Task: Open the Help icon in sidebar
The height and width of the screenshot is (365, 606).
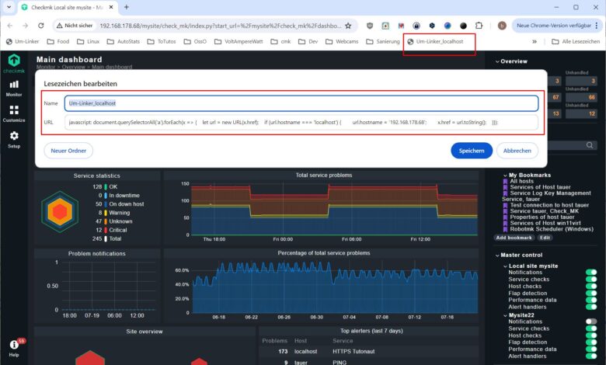Action: pos(14,347)
